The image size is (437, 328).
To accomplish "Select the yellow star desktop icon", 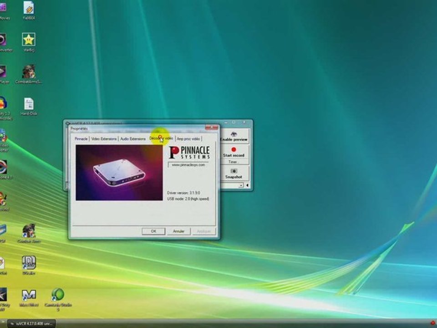I will 28,42.
